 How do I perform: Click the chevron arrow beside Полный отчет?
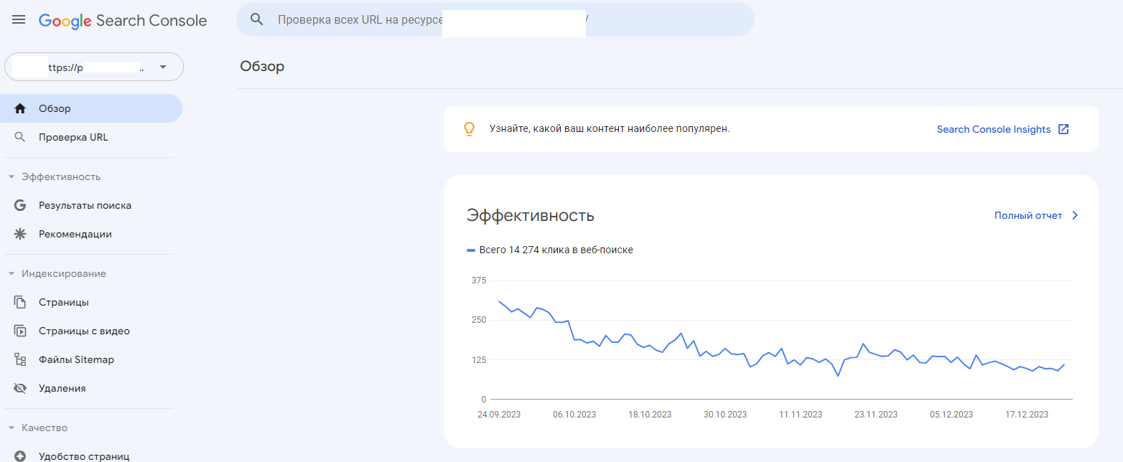tap(1075, 215)
